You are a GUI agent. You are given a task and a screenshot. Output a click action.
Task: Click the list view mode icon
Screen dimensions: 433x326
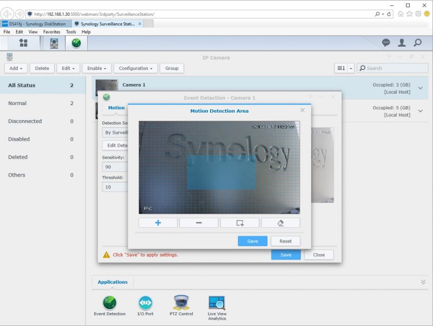point(341,68)
